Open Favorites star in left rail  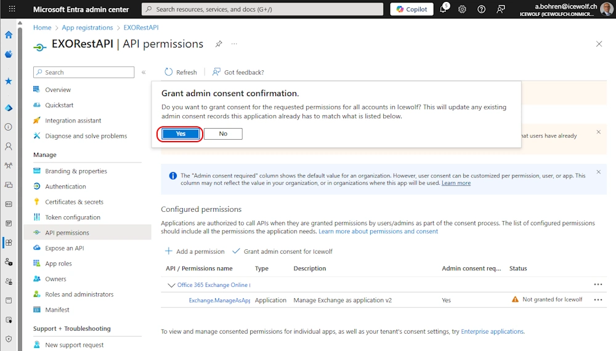tap(9, 81)
